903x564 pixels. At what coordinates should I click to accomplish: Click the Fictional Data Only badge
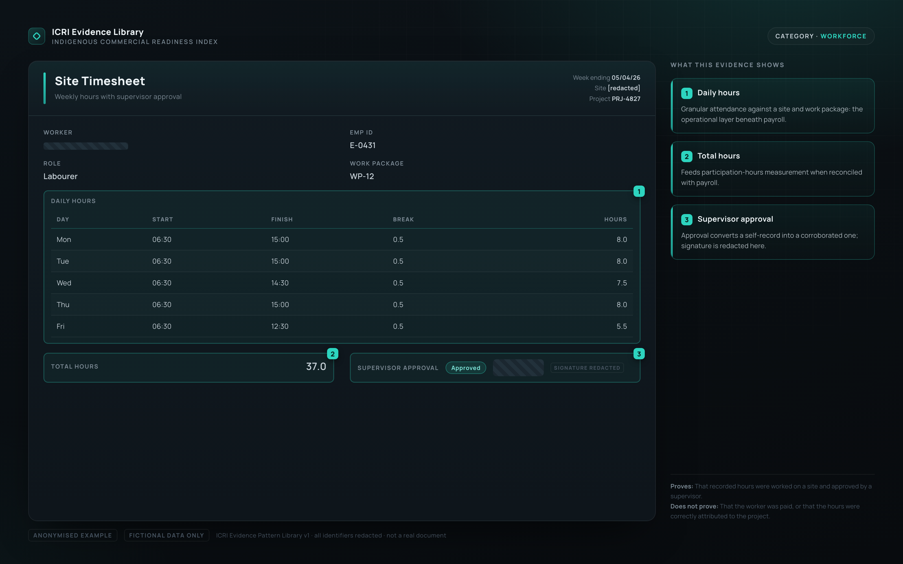point(166,535)
